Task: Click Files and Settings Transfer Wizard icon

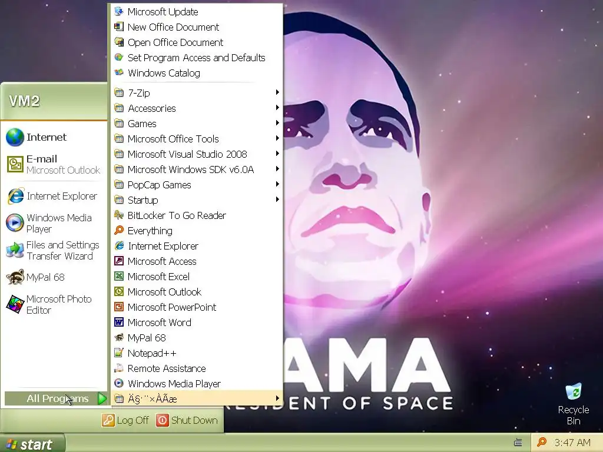Action: 15,251
